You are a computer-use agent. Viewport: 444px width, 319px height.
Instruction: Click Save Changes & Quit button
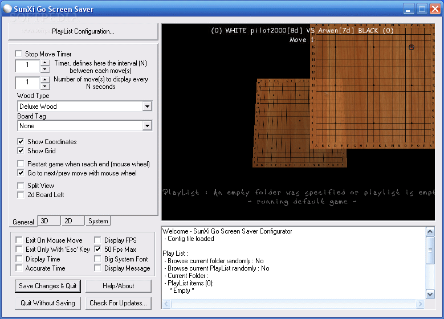point(48,286)
